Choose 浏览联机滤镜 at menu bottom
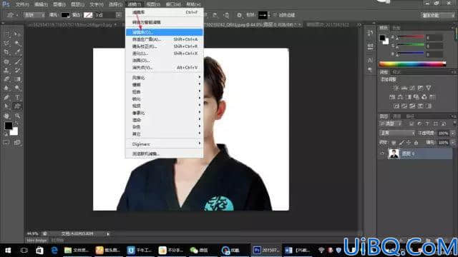Image resolution: width=458 pixels, height=257 pixels. click(x=164, y=153)
